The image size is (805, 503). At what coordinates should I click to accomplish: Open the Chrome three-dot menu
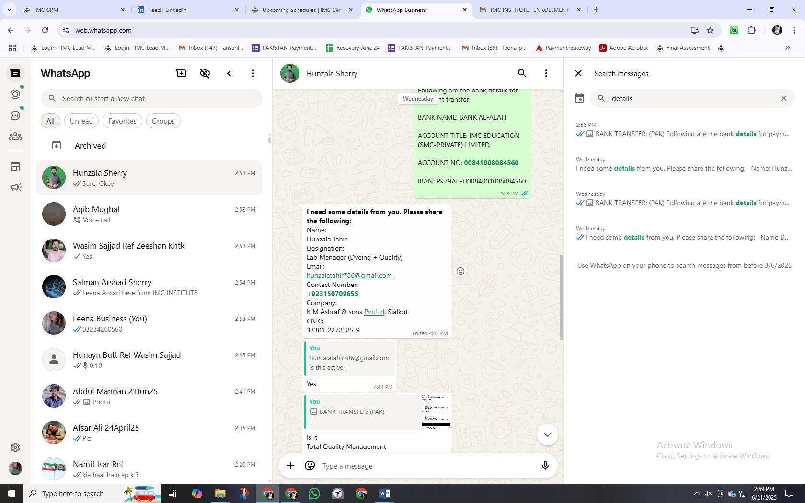click(794, 30)
